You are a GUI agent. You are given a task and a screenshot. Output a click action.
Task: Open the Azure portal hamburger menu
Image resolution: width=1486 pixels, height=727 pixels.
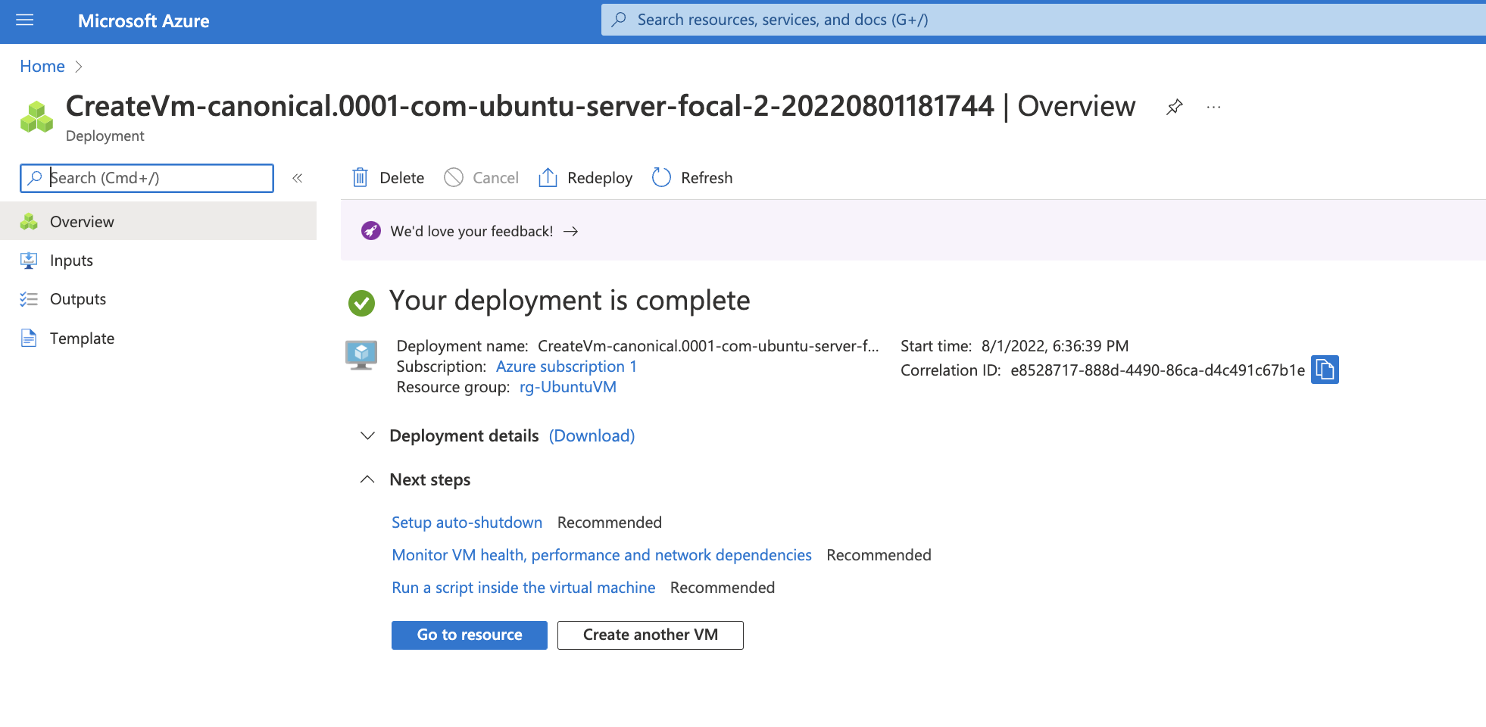tap(25, 20)
